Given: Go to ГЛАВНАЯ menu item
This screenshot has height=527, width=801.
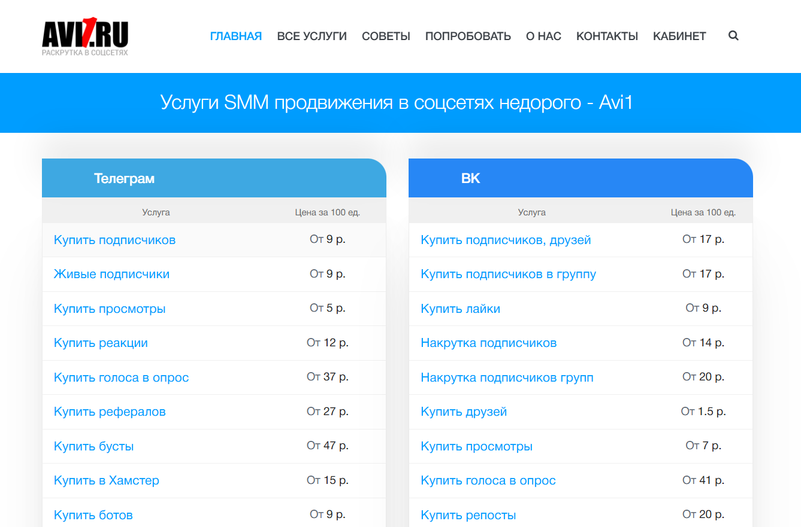Looking at the screenshot, I should pos(236,36).
